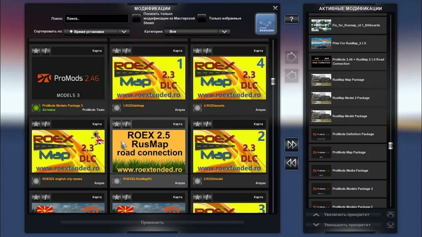This screenshot has width=422, height=237.
Task: Click the category dropdown arrow button
Action: [224, 32]
